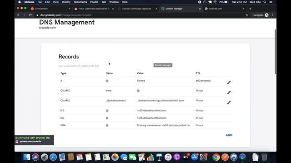Screen dimensions: 291x163
Task: Open Notes from the dock
Action: coord(89,157)
